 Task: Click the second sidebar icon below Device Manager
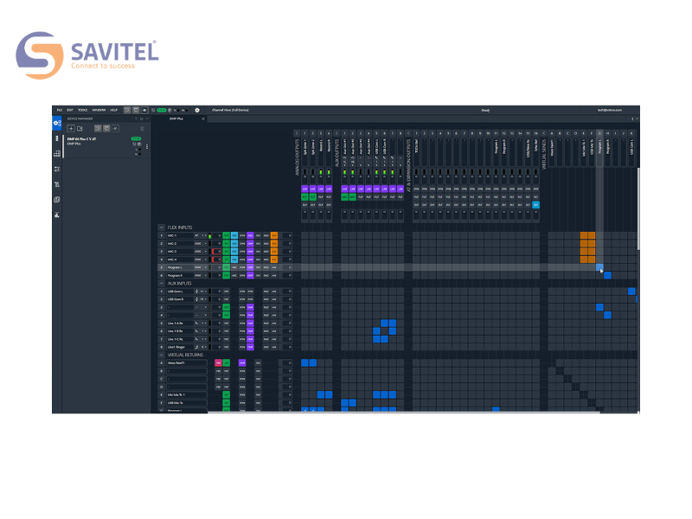pos(57,138)
